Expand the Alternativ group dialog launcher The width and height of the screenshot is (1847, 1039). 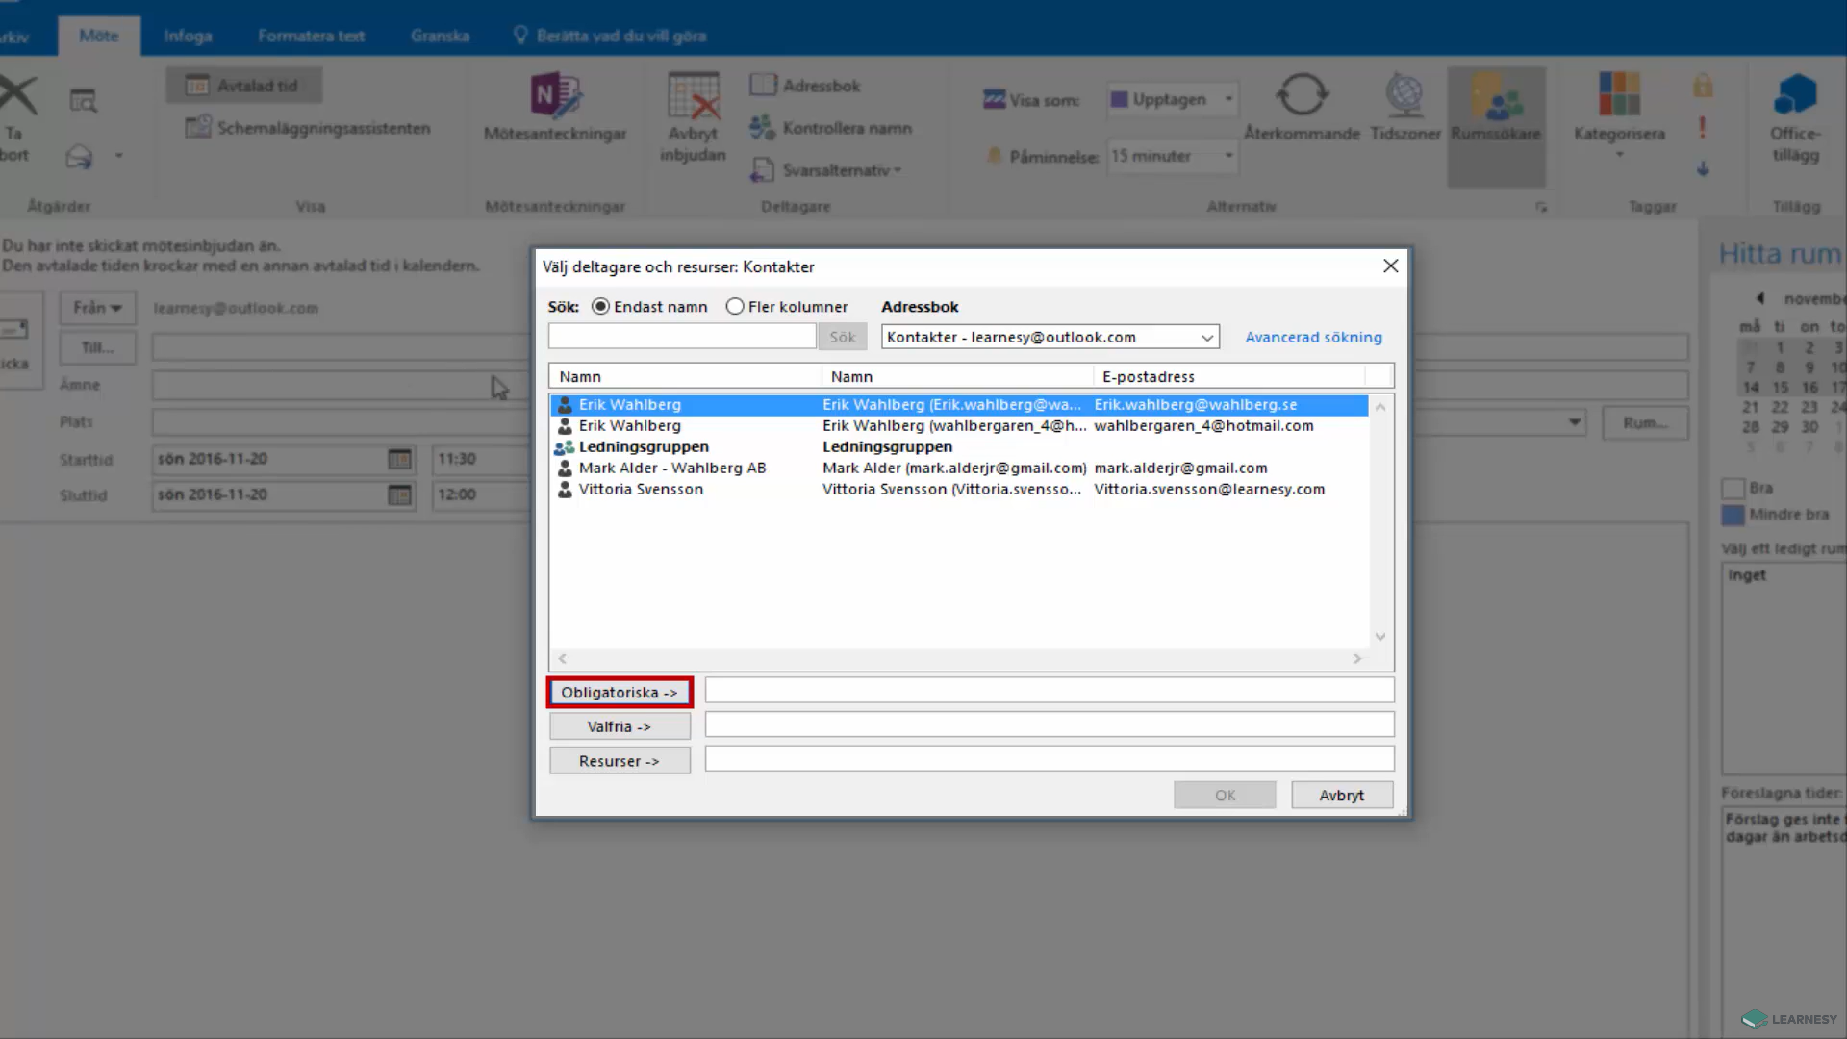[x=1540, y=207]
